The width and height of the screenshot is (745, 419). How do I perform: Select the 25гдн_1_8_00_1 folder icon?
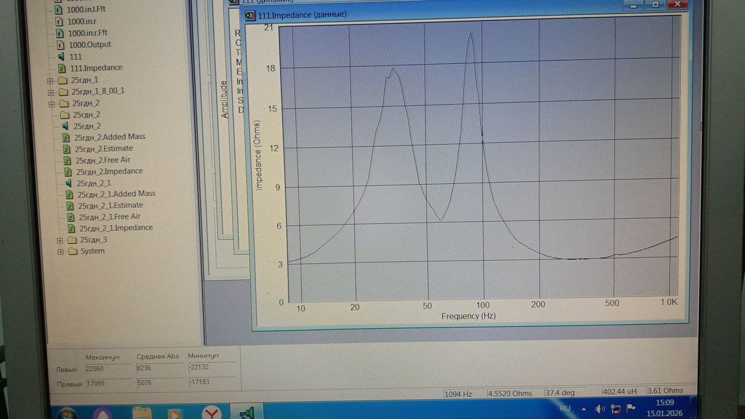pyautogui.click(x=63, y=92)
